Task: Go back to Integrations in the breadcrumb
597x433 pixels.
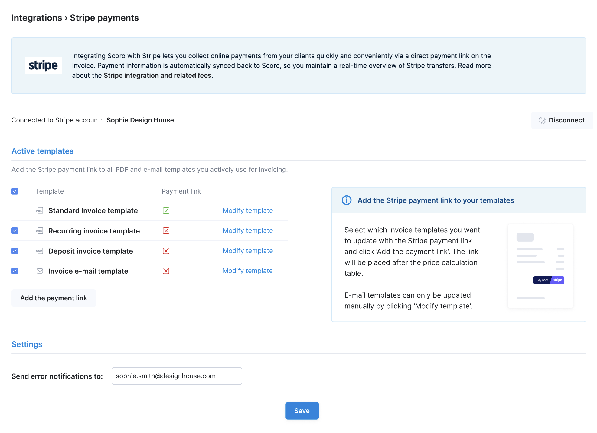Action: pyautogui.click(x=37, y=18)
